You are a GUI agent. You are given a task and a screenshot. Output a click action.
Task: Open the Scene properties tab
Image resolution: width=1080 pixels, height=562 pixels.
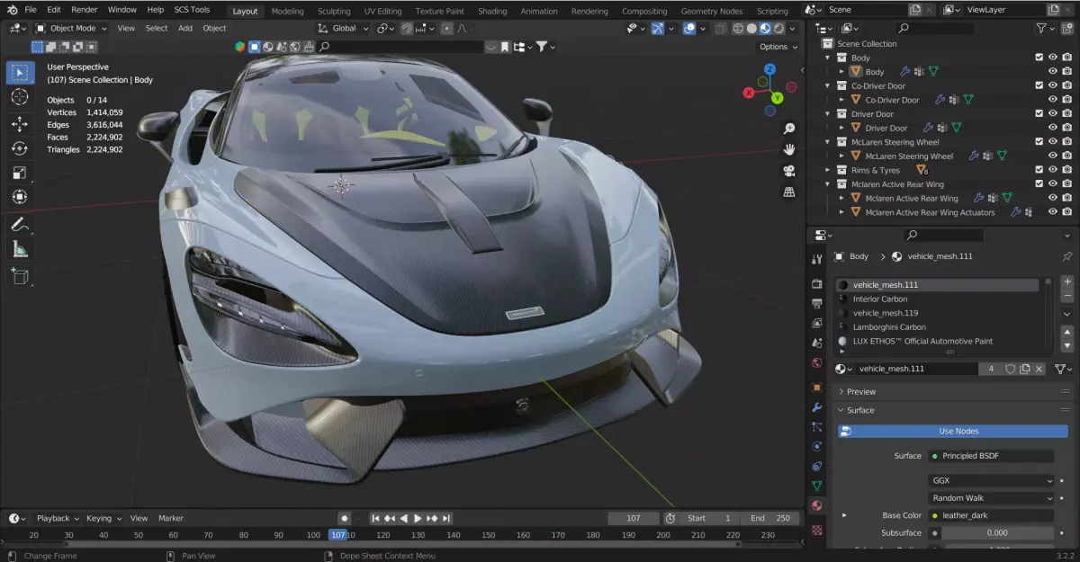(816, 343)
